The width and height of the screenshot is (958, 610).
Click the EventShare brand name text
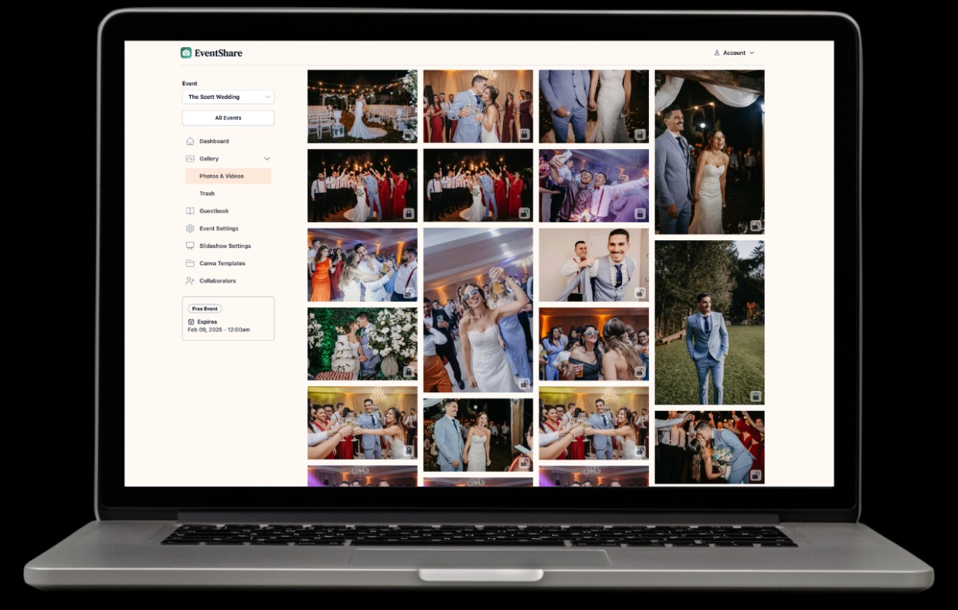tap(218, 53)
